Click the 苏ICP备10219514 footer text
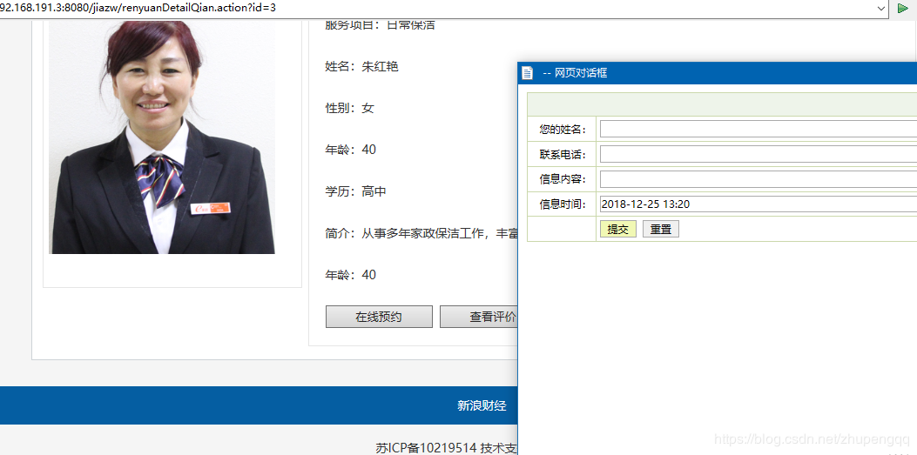Screen dimensions: 917x455 [426, 448]
